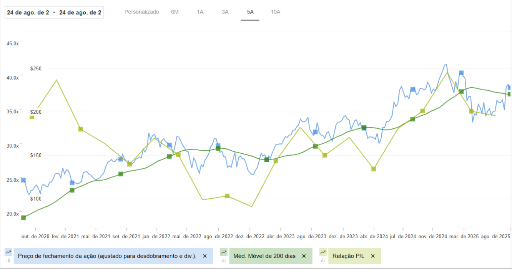Switch closing price series to line chart icon
The image size is (512, 269).
pos(8,252)
